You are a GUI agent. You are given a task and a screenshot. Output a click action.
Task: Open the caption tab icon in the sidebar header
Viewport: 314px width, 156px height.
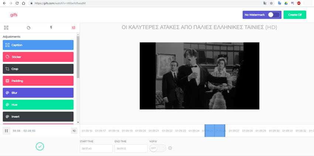click(6, 28)
